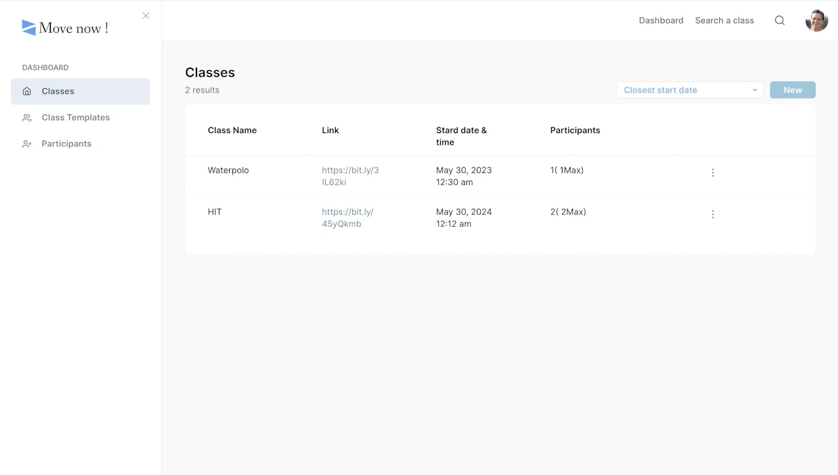Click the Search a class field
Image resolution: width=838 pixels, height=475 pixels.
click(x=724, y=21)
